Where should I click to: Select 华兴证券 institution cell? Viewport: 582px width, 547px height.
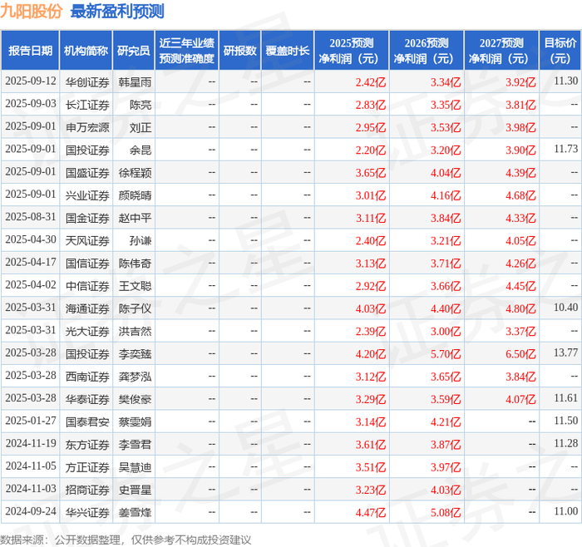(87, 512)
